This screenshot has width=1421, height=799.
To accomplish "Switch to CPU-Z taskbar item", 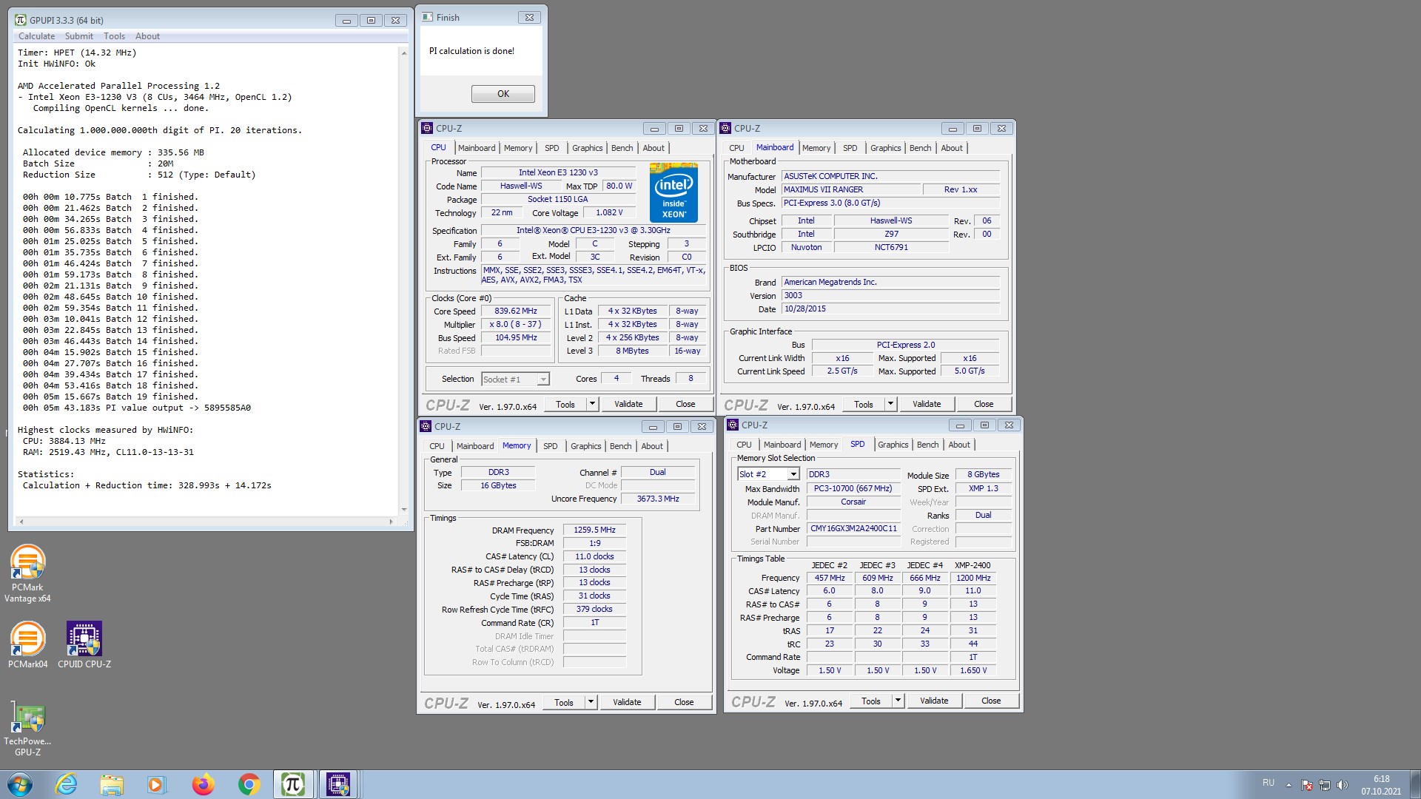I will point(338,784).
